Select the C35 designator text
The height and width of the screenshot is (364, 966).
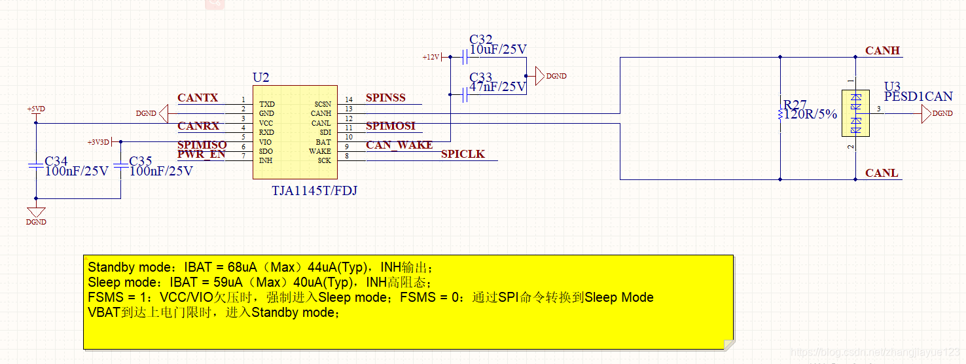pyautogui.click(x=141, y=162)
